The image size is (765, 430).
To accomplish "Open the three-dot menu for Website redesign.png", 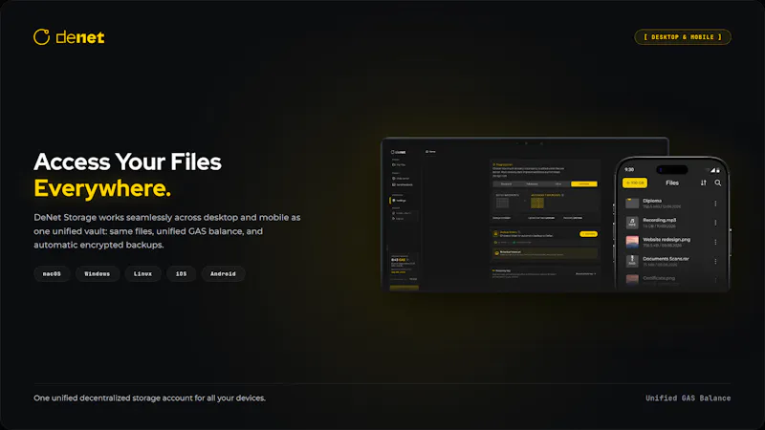I will [715, 243].
